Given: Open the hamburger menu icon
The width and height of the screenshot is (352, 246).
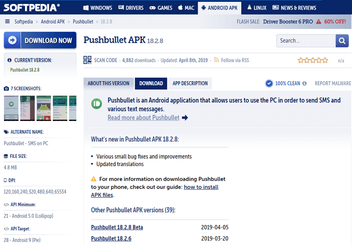Looking at the screenshot, I should tap(7, 22).
